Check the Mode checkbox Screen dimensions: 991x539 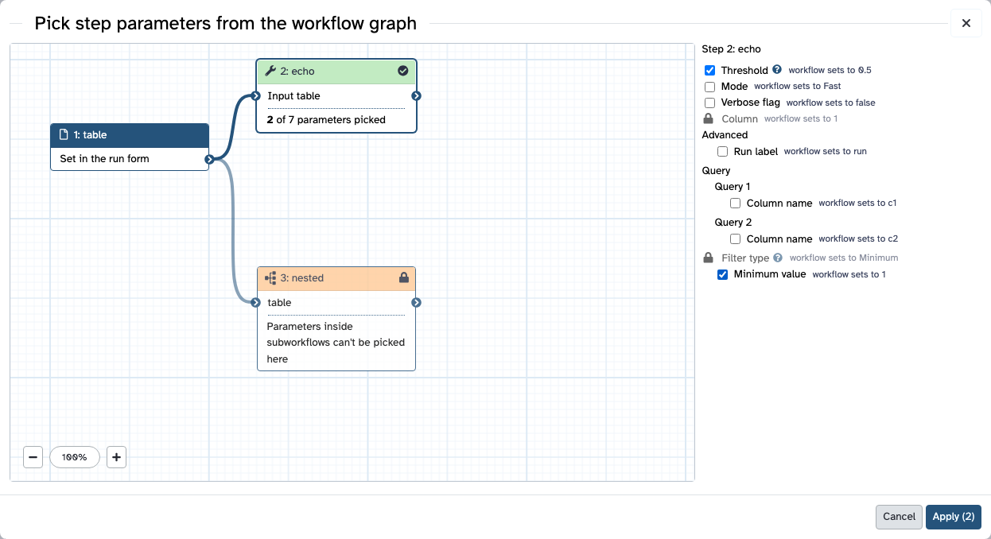tap(710, 87)
